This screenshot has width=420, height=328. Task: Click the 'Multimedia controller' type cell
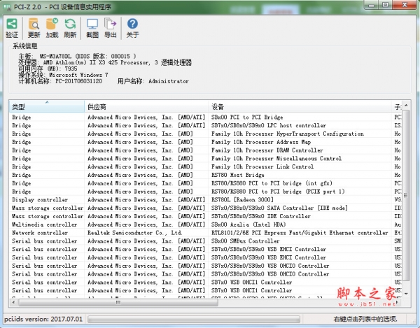coord(45,224)
